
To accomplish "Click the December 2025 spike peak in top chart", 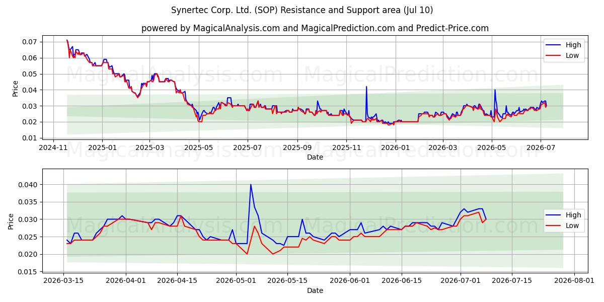I will click(366, 87).
